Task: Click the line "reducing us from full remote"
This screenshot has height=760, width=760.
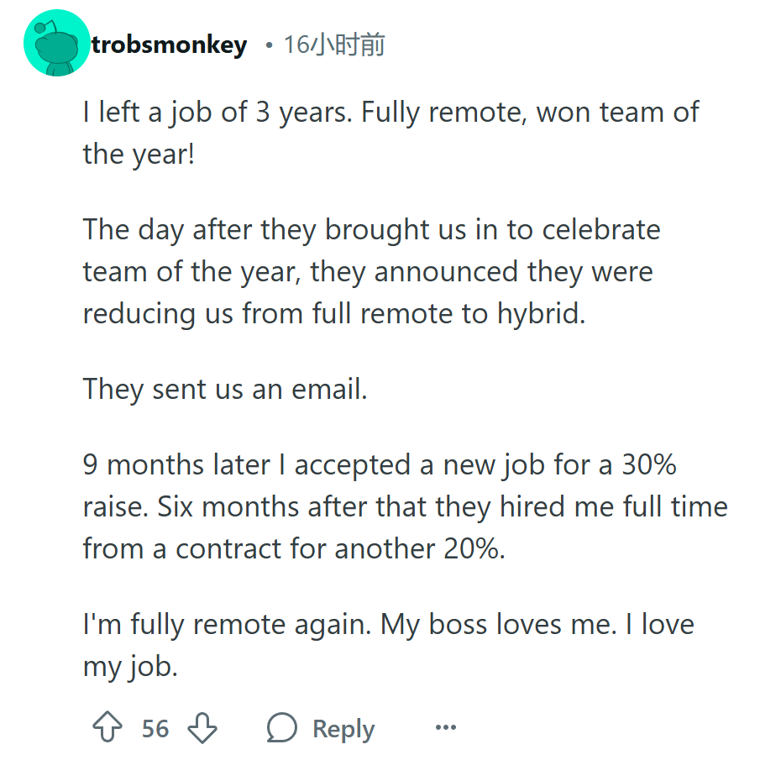Action: 334,313
